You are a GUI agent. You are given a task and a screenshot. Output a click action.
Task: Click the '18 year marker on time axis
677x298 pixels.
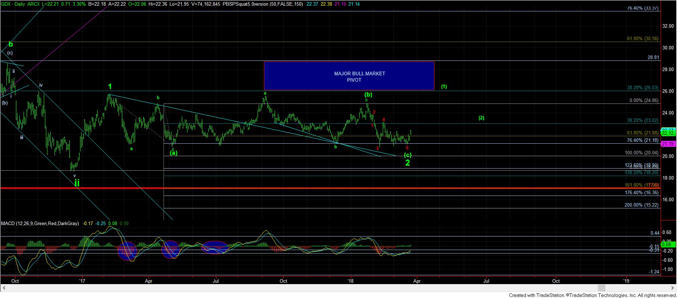click(351, 281)
